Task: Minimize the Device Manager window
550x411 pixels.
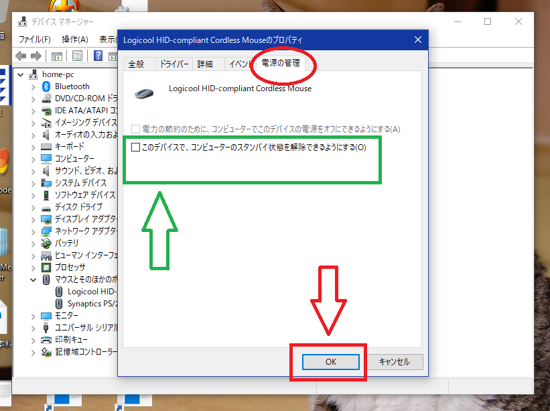Action: (x=458, y=21)
